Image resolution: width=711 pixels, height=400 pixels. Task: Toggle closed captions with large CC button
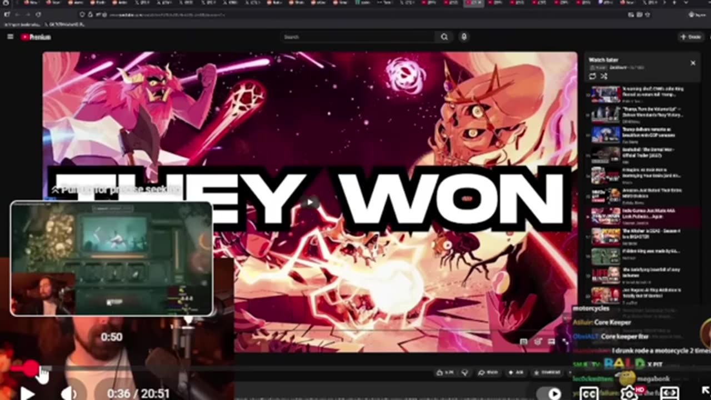(589, 393)
